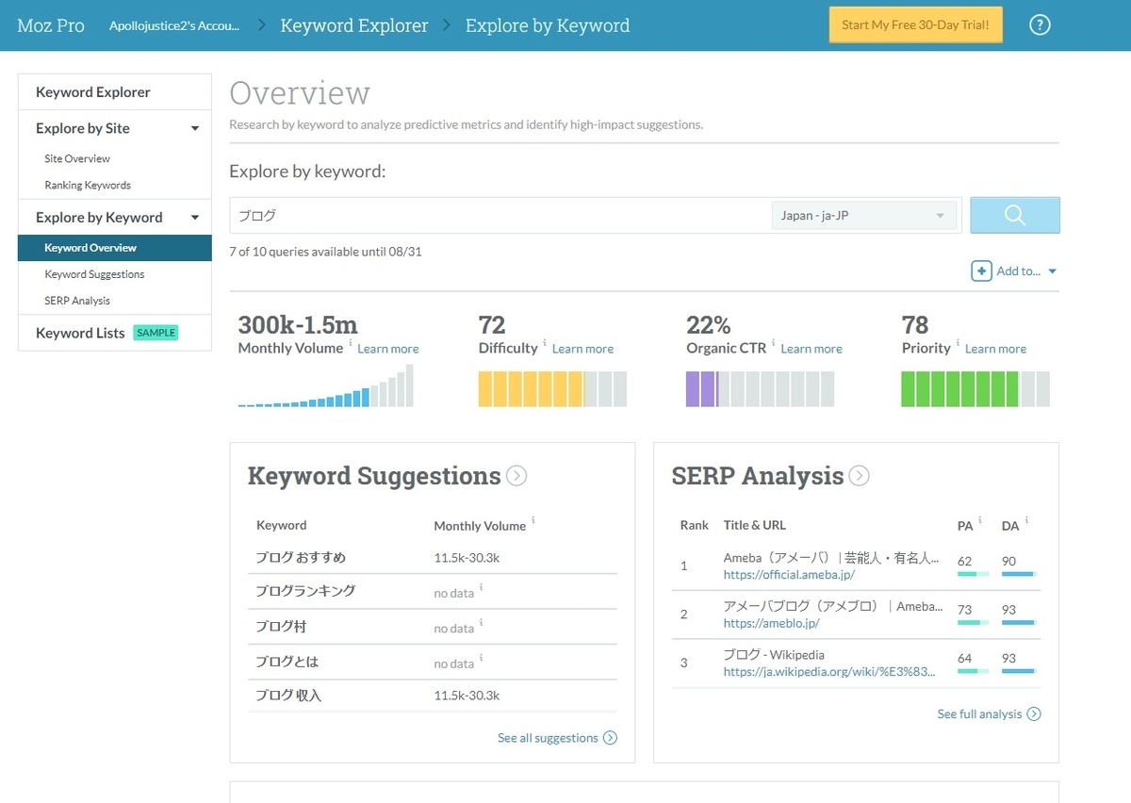Select Ranking Keywords in sidebar
The height and width of the screenshot is (803, 1131).
click(88, 185)
